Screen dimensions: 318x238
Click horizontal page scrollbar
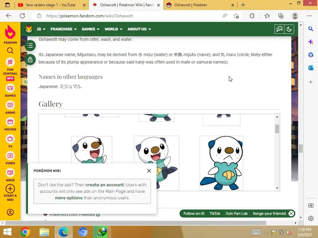coord(135,223)
